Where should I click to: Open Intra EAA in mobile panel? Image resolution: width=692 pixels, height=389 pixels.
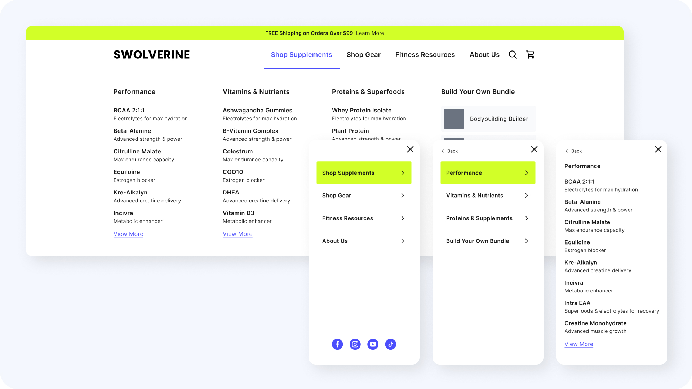[612, 307]
